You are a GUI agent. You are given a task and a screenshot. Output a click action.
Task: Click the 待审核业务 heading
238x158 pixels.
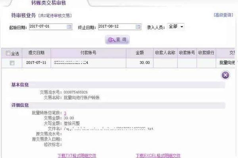[23, 15]
